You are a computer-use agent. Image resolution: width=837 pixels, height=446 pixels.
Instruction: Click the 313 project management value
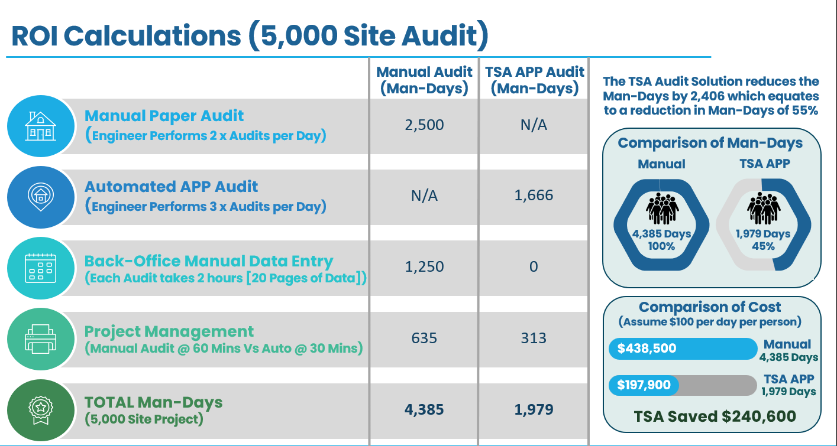pos(534,338)
